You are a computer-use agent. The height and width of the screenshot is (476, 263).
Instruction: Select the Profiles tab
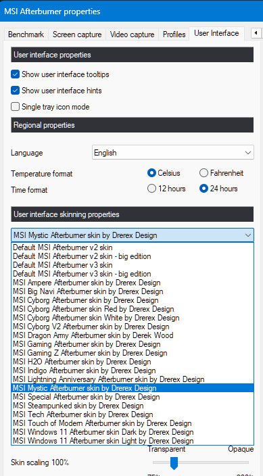pyautogui.click(x=174, y=34)
